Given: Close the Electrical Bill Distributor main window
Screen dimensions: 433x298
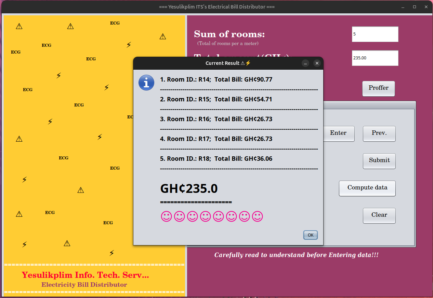Looking at the screenshot, I should tap(425, 7).
